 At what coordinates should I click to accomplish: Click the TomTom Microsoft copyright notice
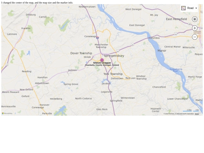click(179, 114)
